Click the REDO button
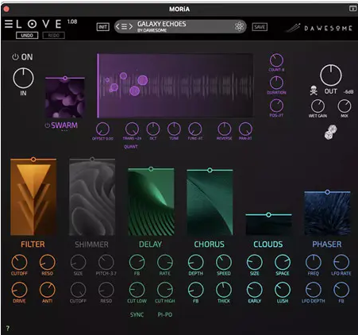This screenshot has width=358, height=335. tap(53, 35)
